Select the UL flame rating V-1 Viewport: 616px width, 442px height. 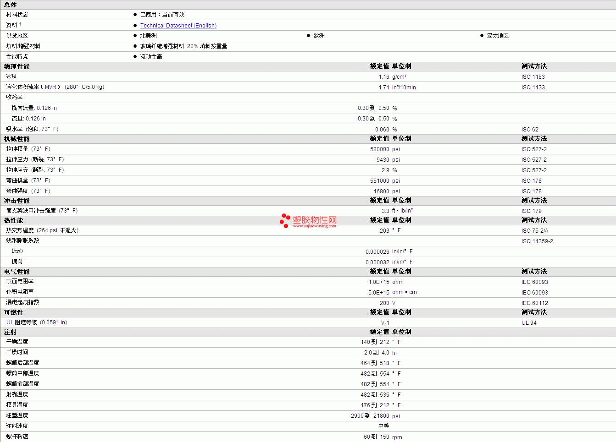click(385, 323)
